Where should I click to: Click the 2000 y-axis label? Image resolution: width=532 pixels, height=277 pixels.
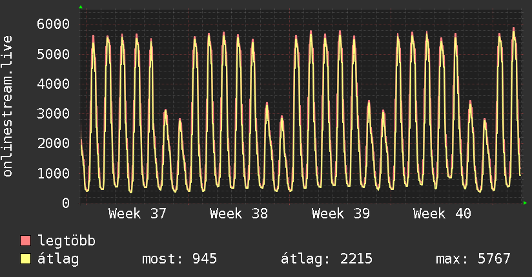(54, 144)
